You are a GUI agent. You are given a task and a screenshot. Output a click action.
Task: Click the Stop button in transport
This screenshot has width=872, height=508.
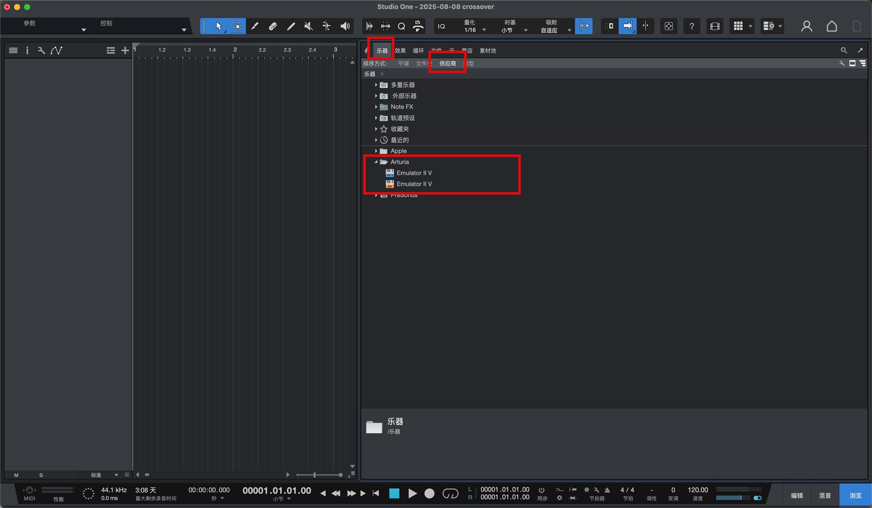pyautogui.click(x=394, y=493)
